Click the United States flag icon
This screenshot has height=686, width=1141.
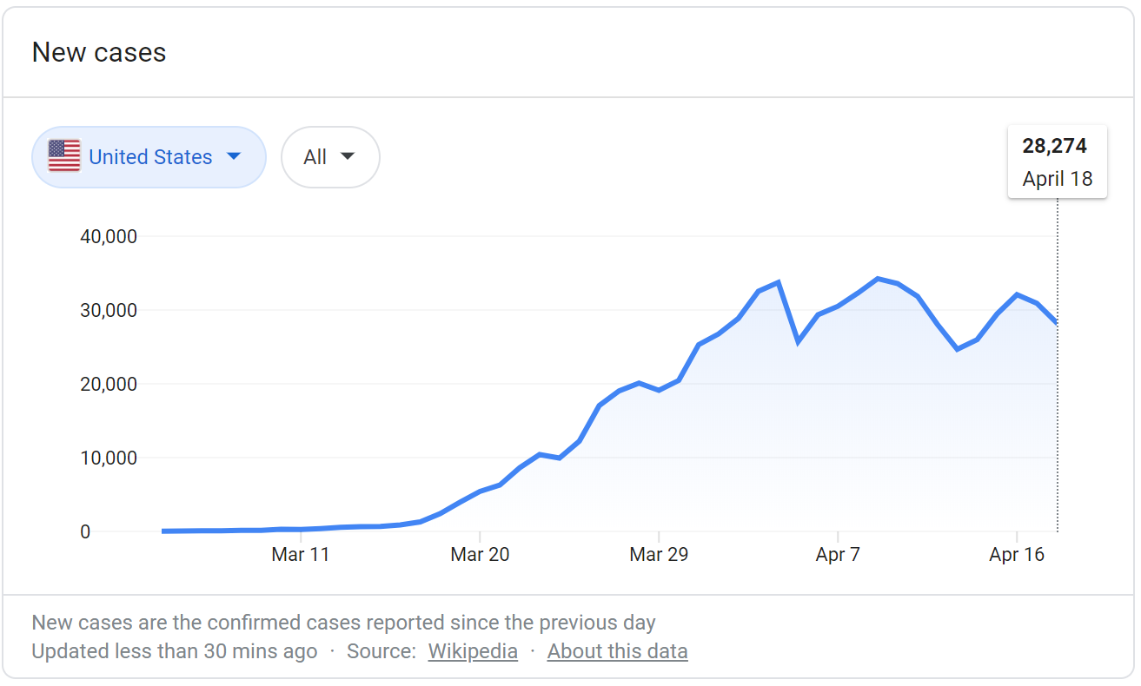(x=64, y=156)
